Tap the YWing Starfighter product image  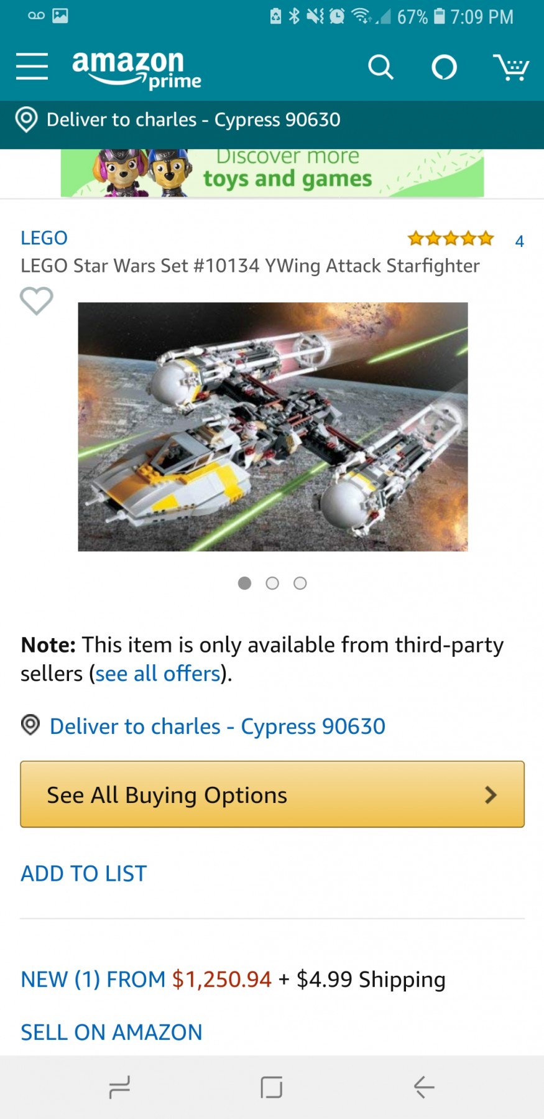tap(272, 427)
